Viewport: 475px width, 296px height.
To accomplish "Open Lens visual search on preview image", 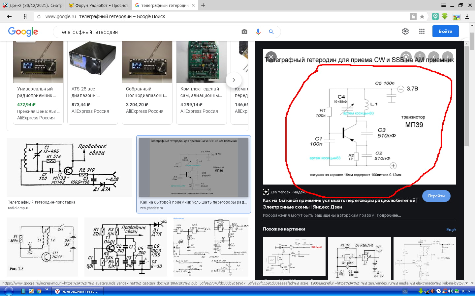I will point(406,57).
